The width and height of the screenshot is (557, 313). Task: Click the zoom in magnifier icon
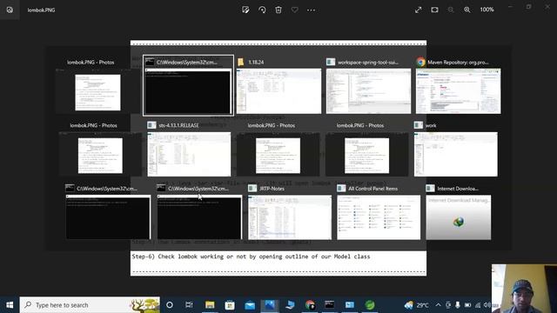coord(467,10)
